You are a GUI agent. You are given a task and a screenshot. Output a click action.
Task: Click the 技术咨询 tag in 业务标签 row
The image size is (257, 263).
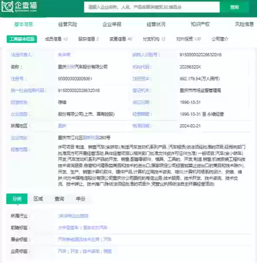pyautogui.click(x=91, y=251)
